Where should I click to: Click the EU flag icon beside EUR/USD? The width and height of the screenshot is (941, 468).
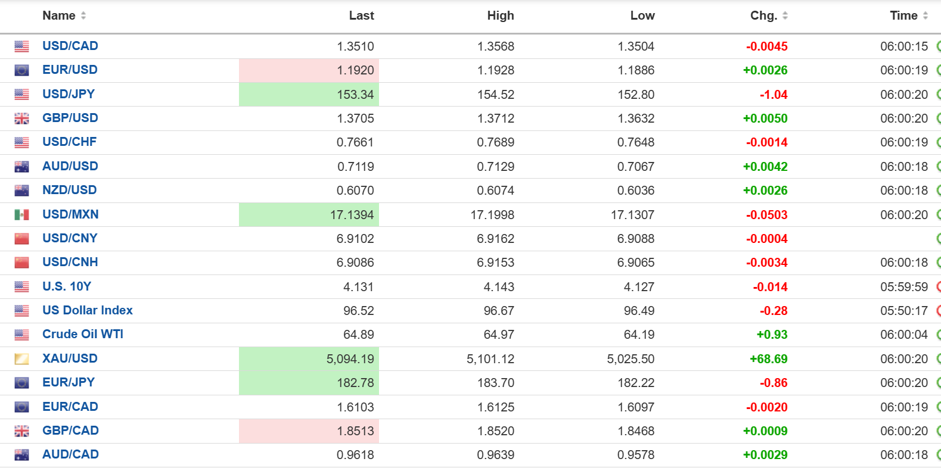tap(21, 70)
